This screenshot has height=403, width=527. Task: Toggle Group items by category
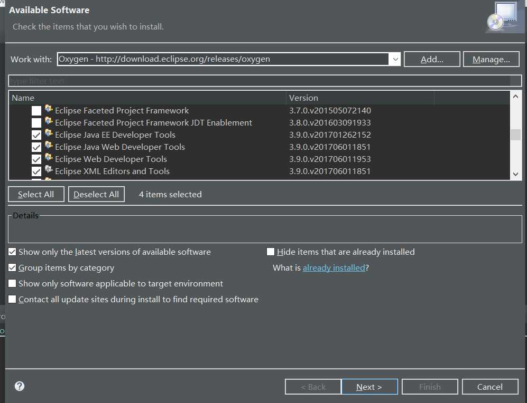12,267
